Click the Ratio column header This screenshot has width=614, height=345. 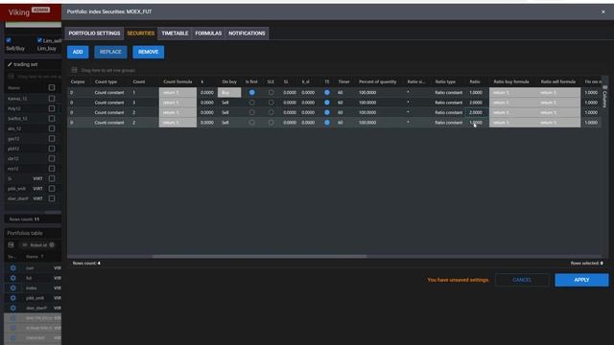(x=475, y=81)
